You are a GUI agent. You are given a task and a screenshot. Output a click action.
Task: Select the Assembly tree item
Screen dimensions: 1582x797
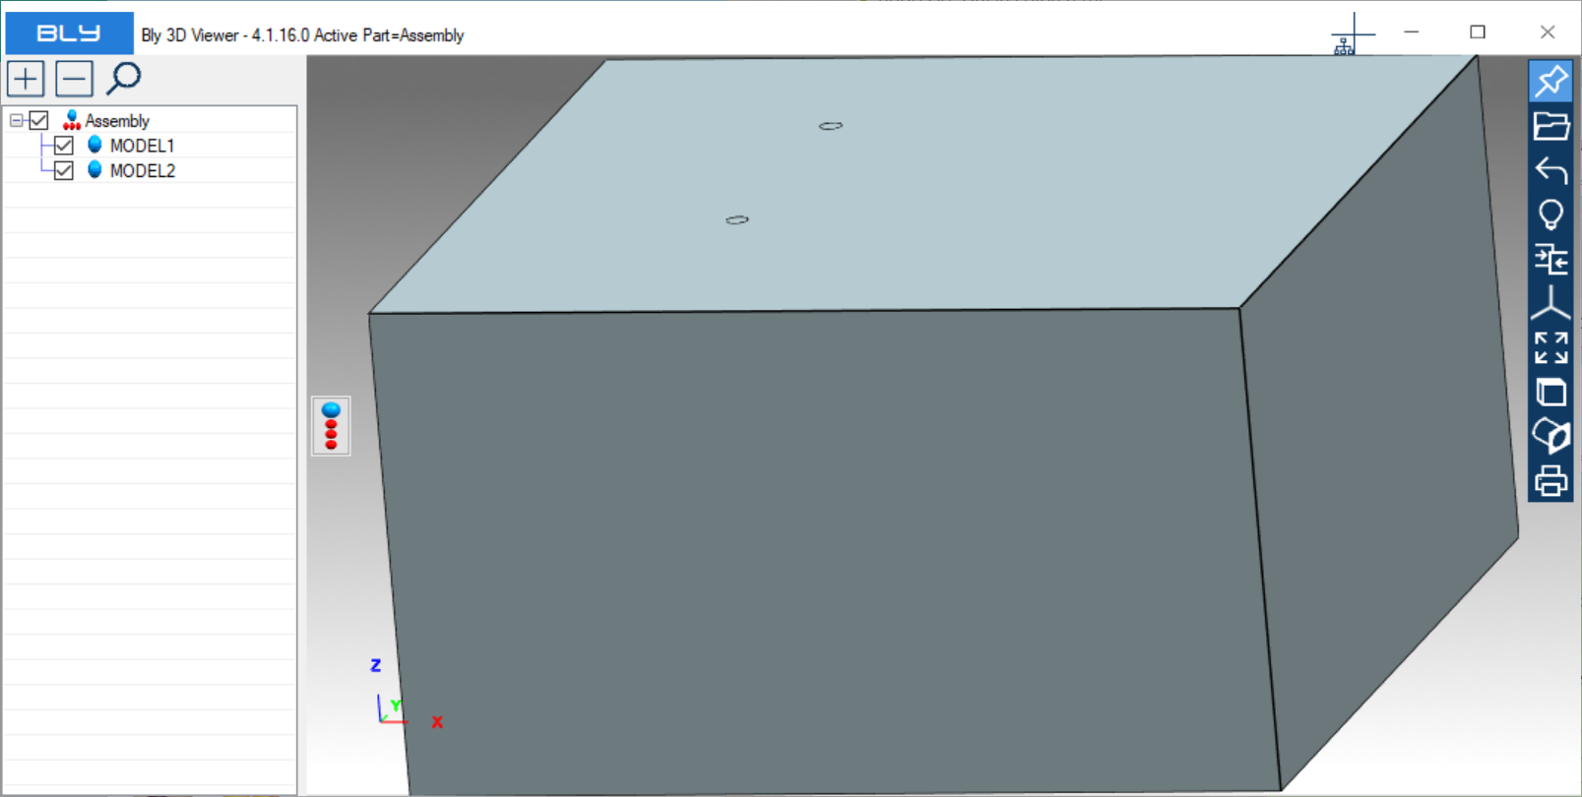coord(117,121)
